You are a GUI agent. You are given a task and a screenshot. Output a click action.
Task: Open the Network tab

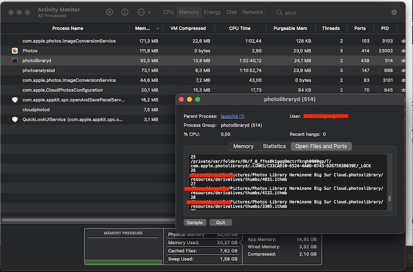[x=252, y=12]
